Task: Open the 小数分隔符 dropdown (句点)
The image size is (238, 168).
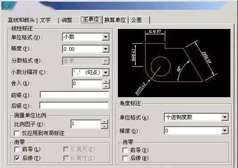Action: (x=106, y=73)
